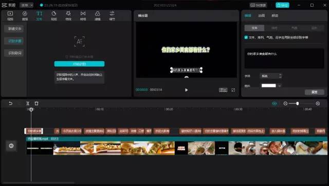The height and width of the screenshot is (186, 329).
Task: Select the Recognize Lyrics (识别歌词) sidebar item
Action: click(x=15, y=53)
